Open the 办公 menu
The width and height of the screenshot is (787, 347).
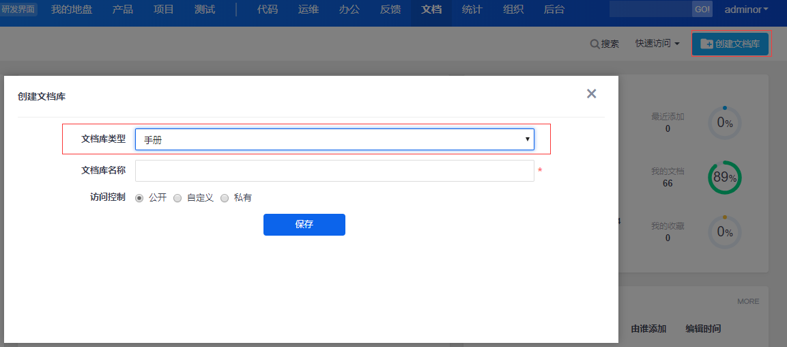[x=349, y=10]
